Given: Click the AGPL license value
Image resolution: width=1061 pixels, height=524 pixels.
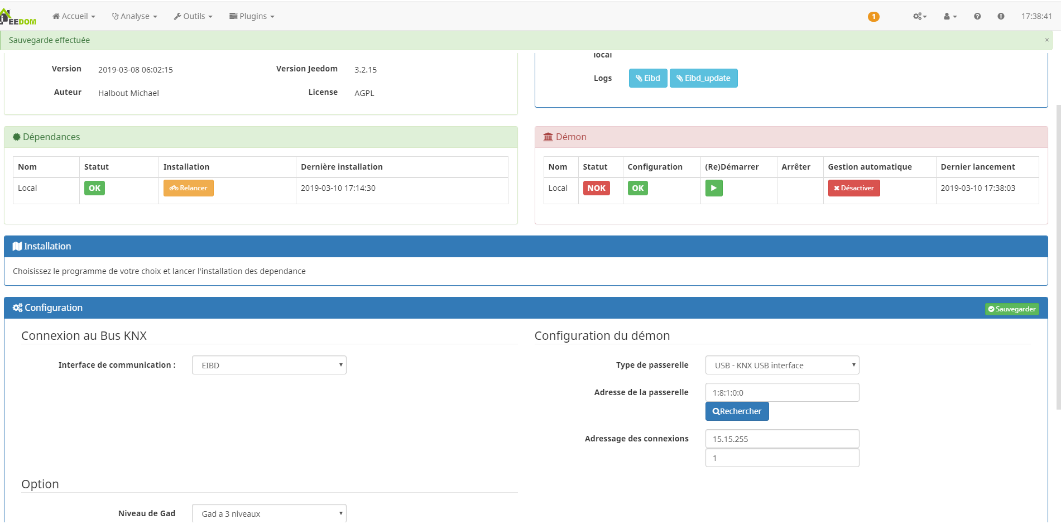Looking at the screenshot, I should click(364, 93).
